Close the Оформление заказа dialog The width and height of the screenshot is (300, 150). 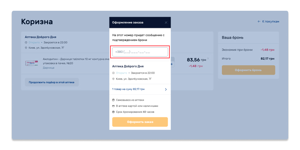166,23
